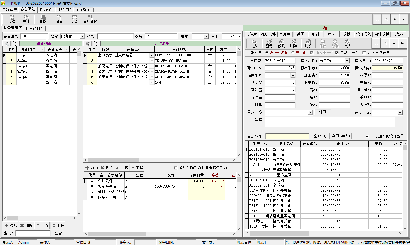410x245 pixels.
Task: Jump to last record in main toolbar
Action: pyautogui.click(x=404, y=19)
